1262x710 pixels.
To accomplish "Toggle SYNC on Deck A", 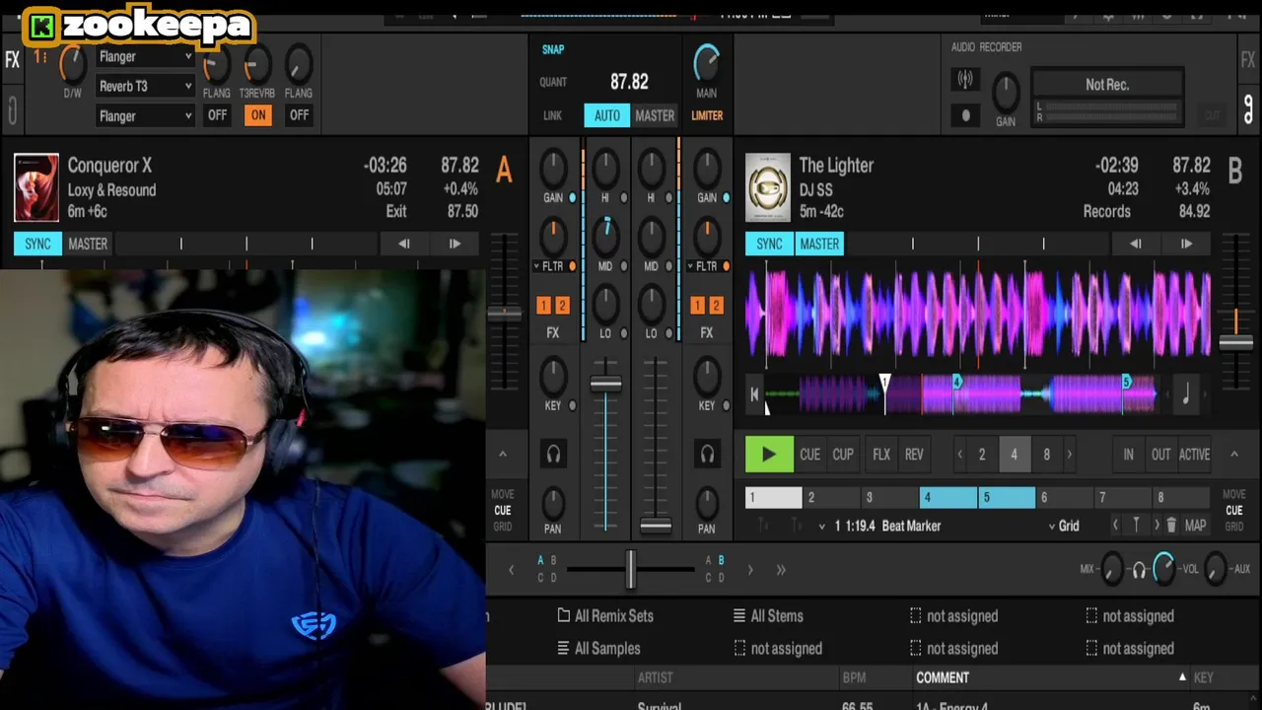I will click(x=37, y=244).
